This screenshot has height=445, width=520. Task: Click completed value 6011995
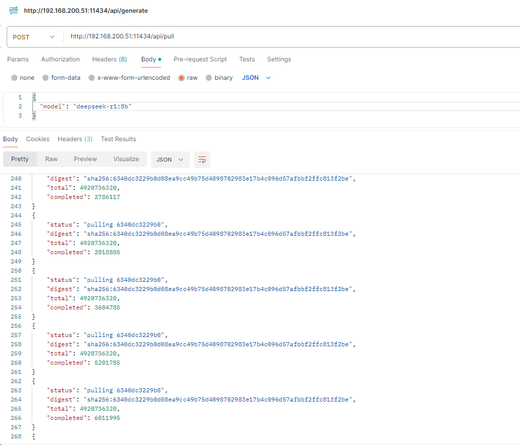107,418
